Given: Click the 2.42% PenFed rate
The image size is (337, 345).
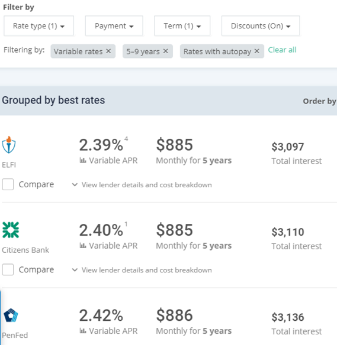Looking at the screenshot, I should coord(101,315).
